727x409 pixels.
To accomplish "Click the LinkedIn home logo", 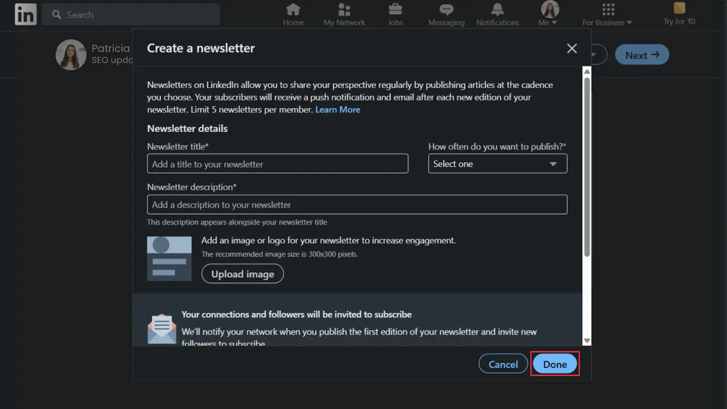I will click(x=25, y=14).
